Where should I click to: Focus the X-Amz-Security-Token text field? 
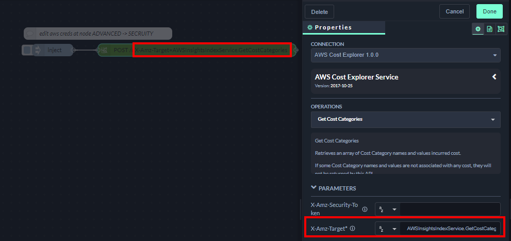point(450,210)
